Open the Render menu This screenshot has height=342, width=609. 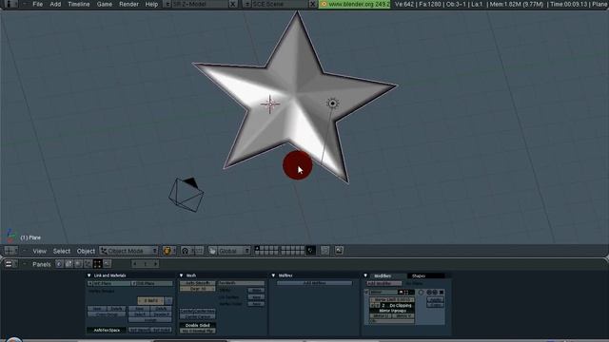(128, 4)
